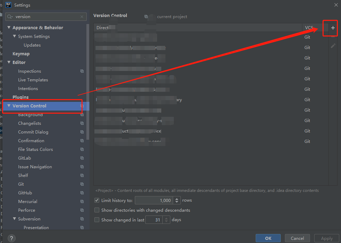Close the Settings dialog window
341x243 pixels.
(336, 5)
